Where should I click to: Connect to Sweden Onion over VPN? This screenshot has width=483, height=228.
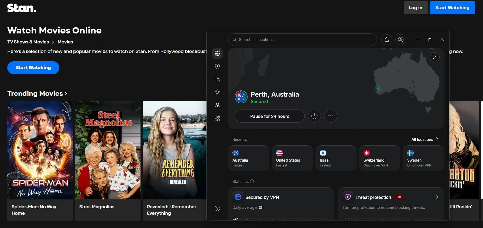pyautogui.click(x=423, y=158)
